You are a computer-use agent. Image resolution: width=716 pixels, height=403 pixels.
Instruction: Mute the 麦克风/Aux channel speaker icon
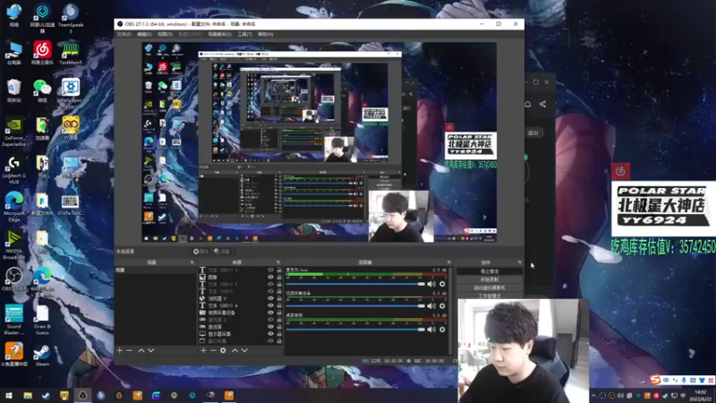[x=431, y=284]
